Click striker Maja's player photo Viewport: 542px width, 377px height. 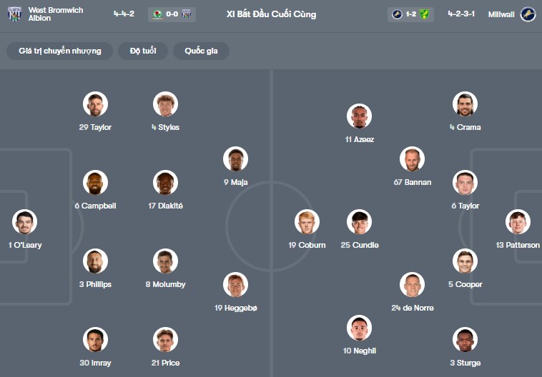coord(235,159)
